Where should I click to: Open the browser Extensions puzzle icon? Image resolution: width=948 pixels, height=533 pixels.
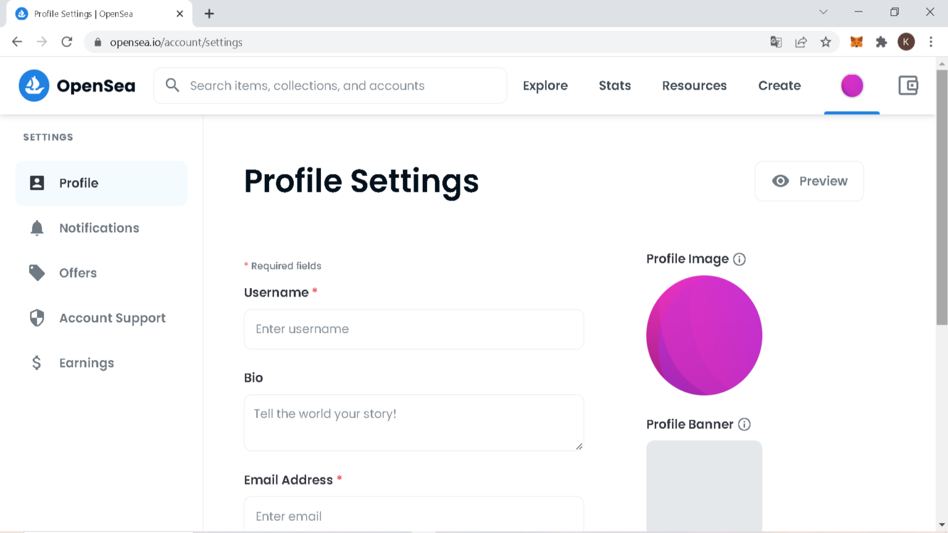click(x=881, y=42)
